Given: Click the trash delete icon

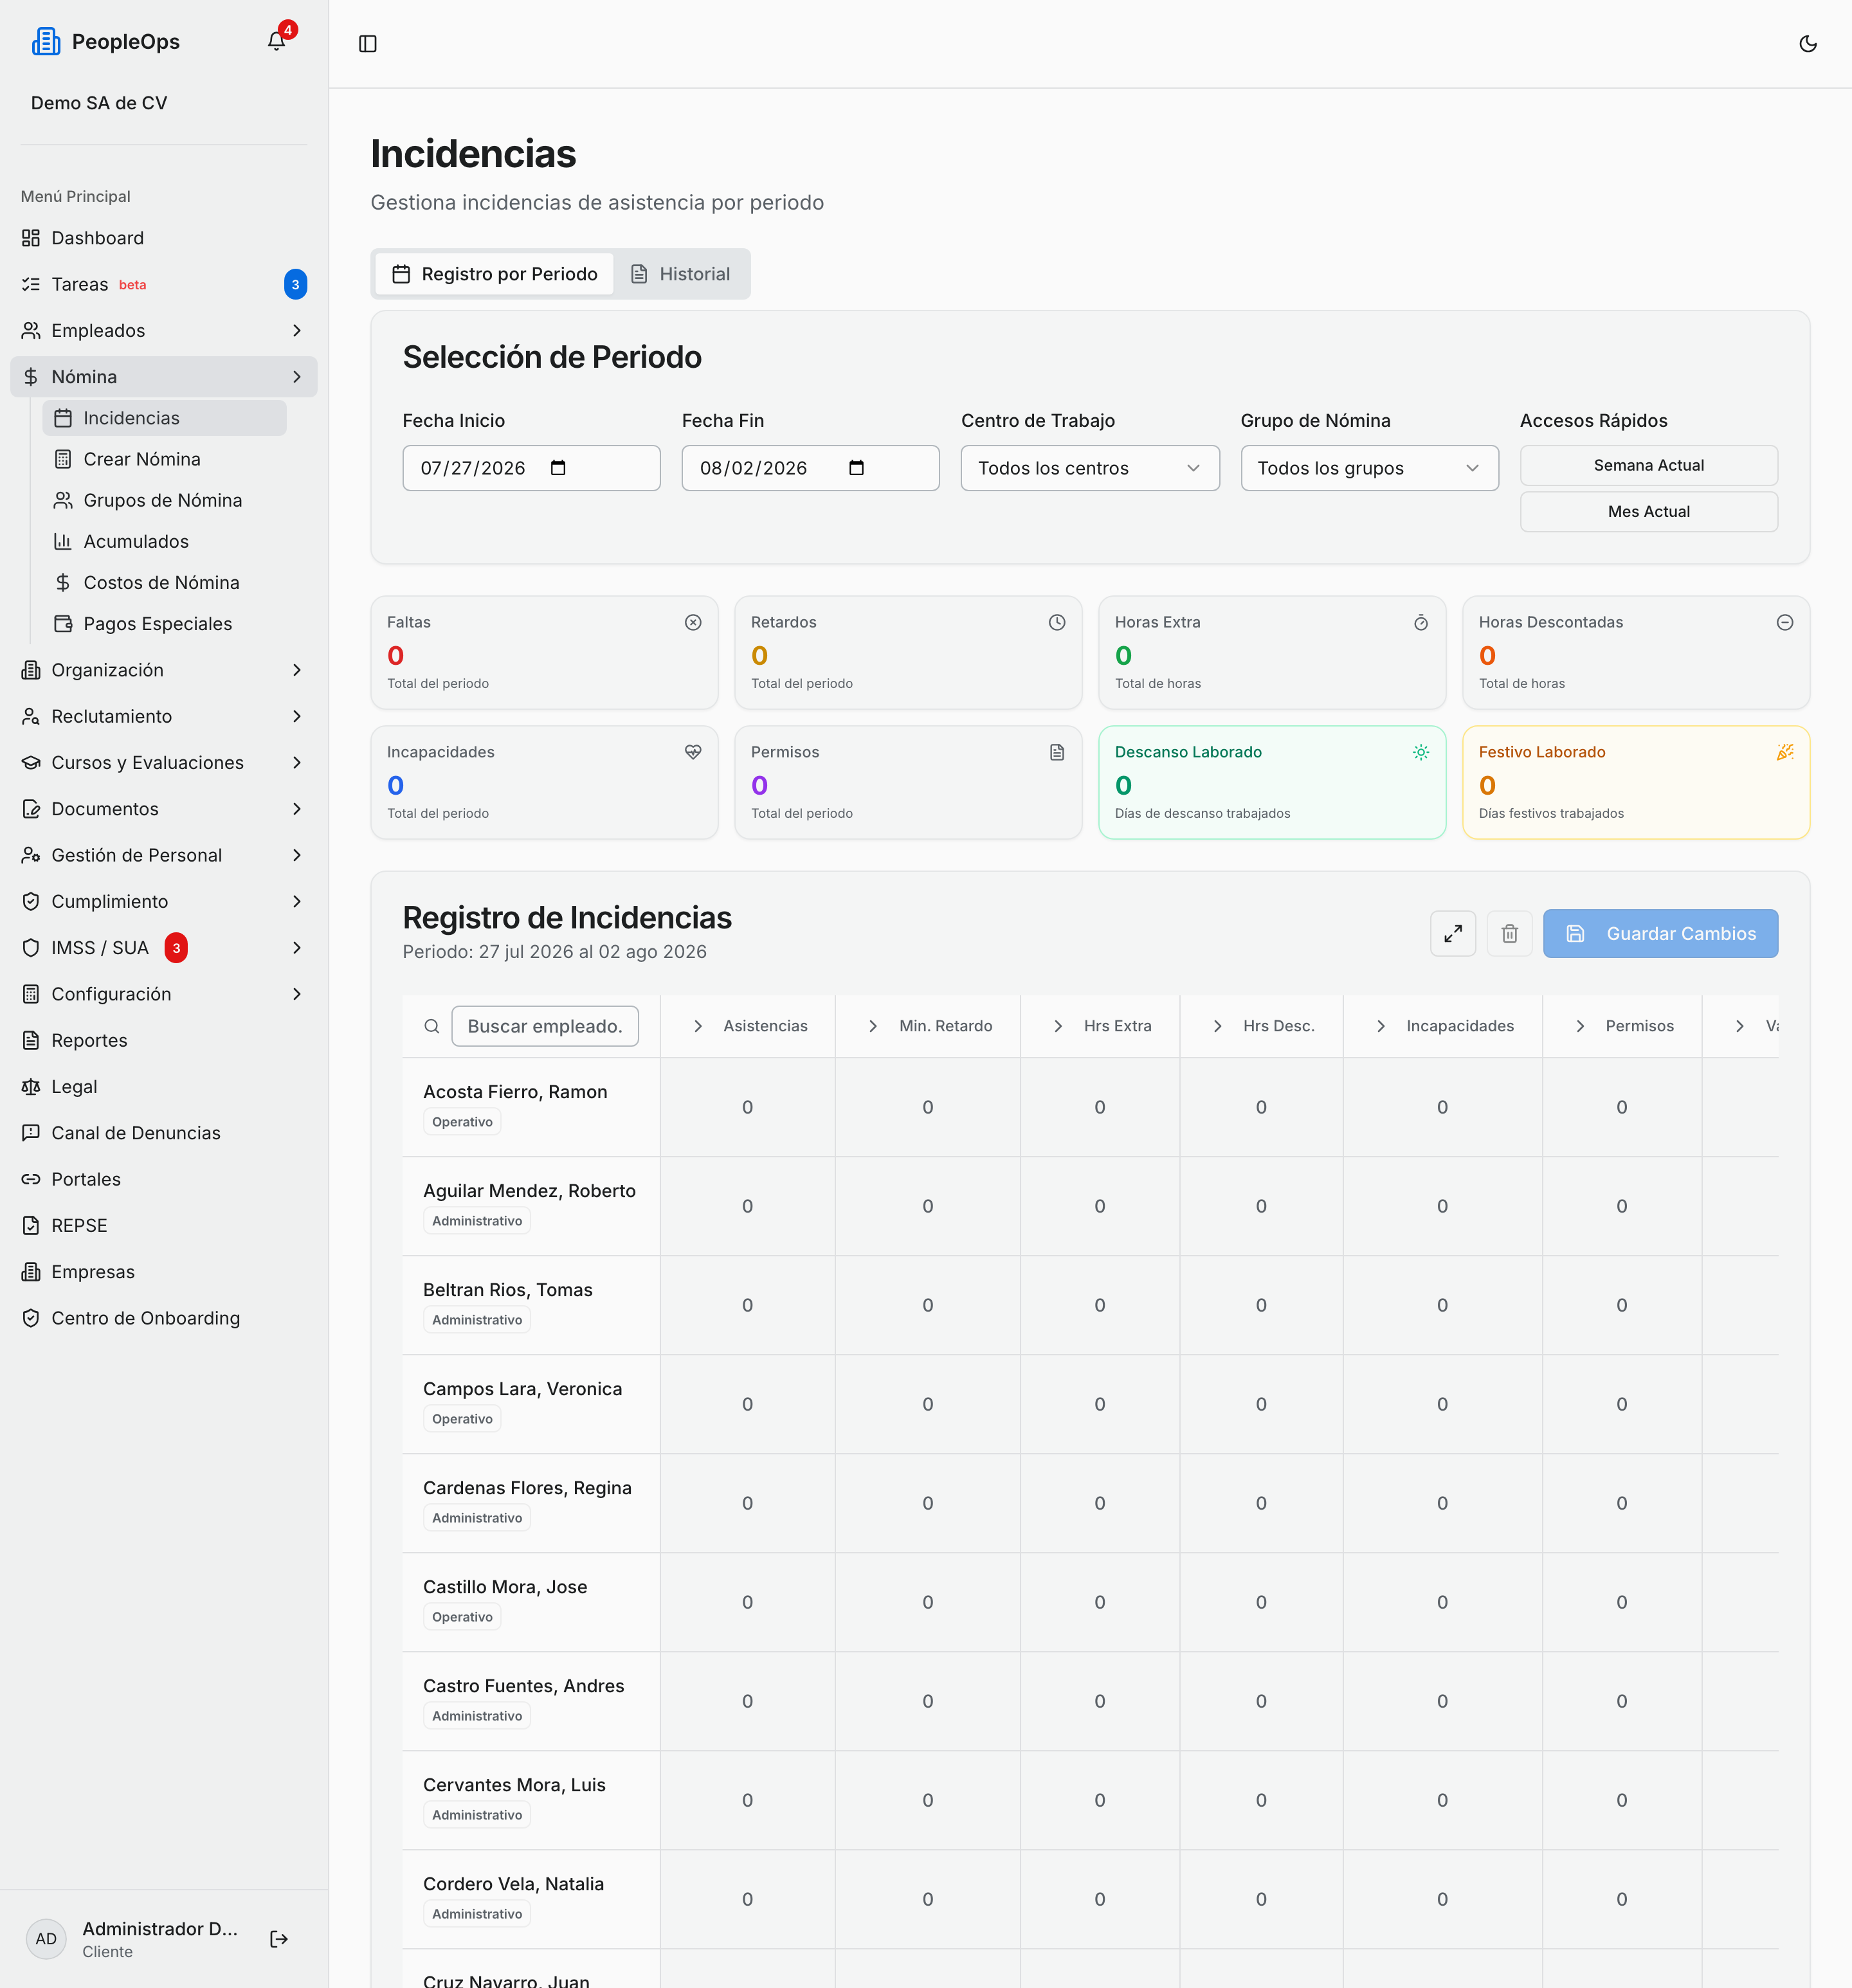Looking at the screenshot, I should coord(1509,933).
